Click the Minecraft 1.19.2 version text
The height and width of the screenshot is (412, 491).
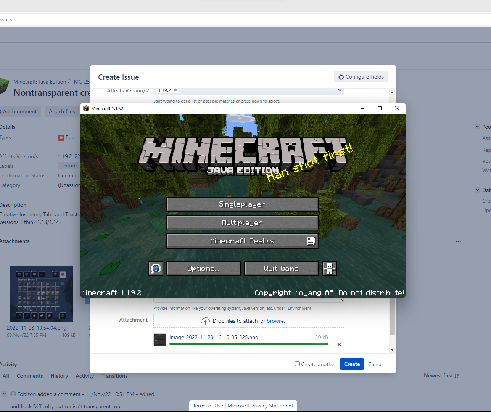pos(111,293)
